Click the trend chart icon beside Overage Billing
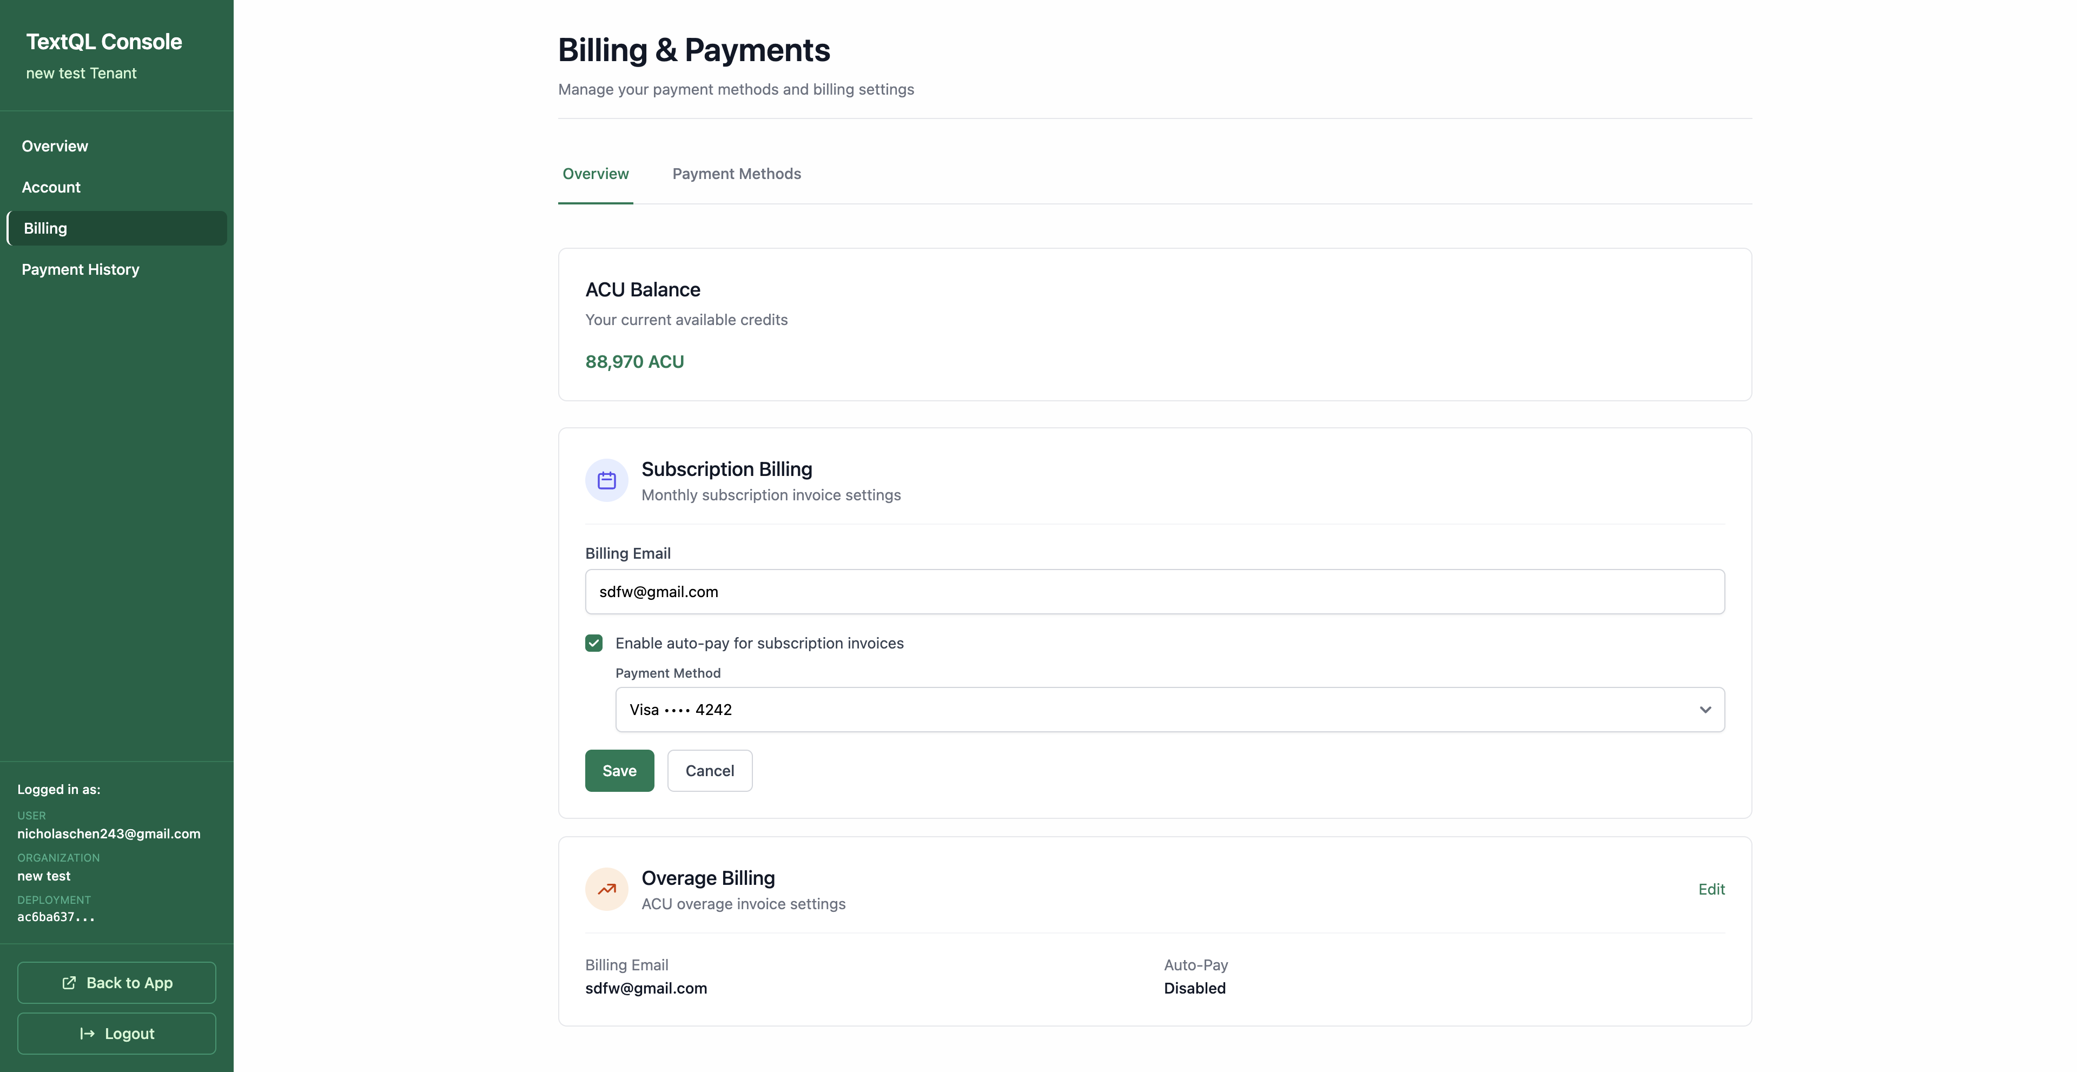 [606, 889]
